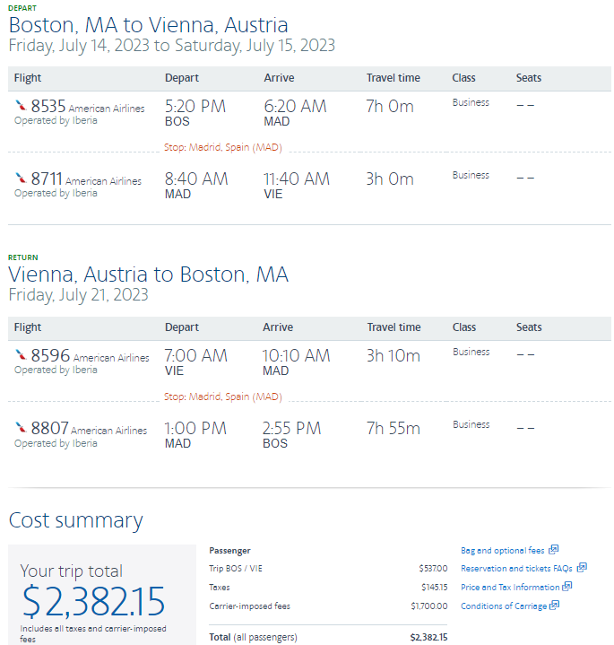Viewport: 614px width, 645px height.
Task: Click the American Airlines logo beside flight 8535
Action: [21, 106]
